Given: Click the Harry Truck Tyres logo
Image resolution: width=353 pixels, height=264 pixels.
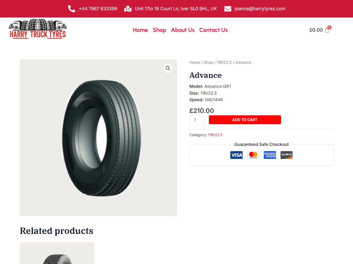Looking at the screenshot, I should pos(38,29).
